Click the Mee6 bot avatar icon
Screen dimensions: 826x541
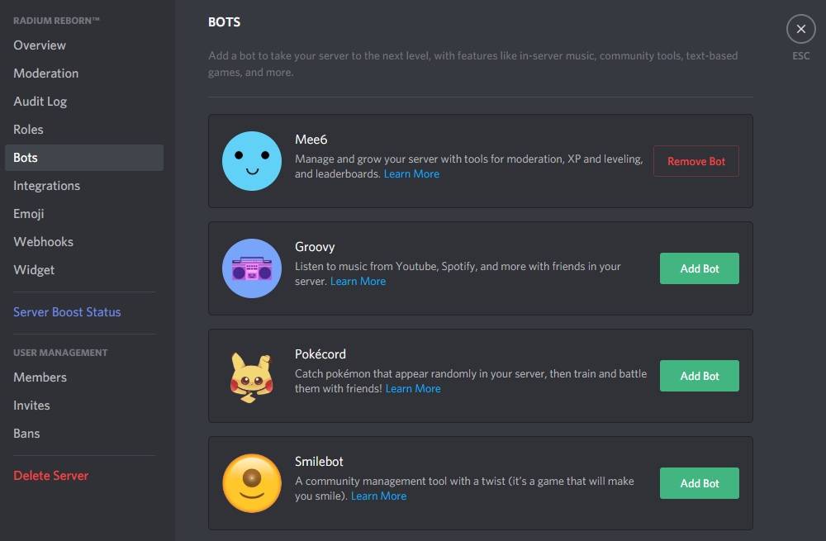[252, 161]
